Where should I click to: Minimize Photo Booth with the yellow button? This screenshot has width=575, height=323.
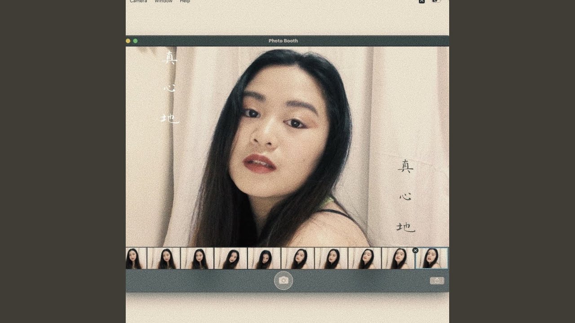(x=128, y=41)
